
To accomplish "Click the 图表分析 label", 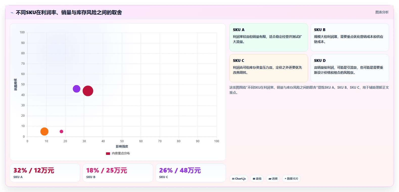I will 382,12.
